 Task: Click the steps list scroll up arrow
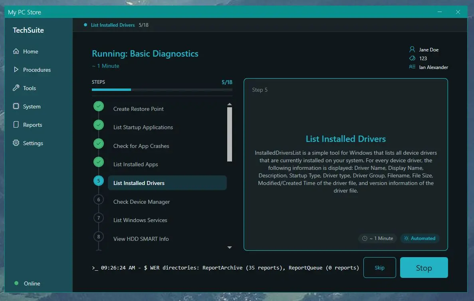point(230,104)
